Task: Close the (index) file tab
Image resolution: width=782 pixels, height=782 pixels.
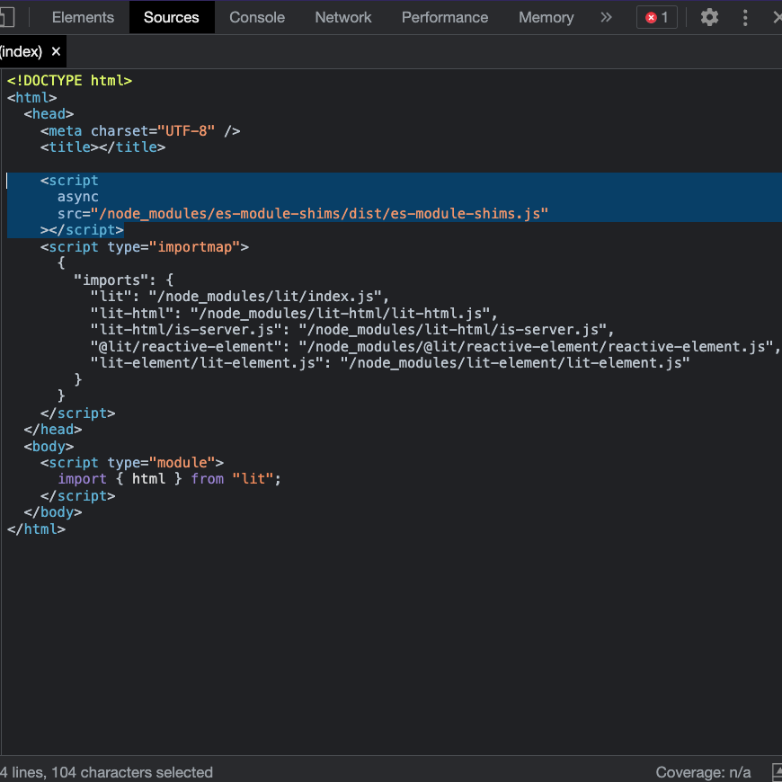Action: (56, 51)
